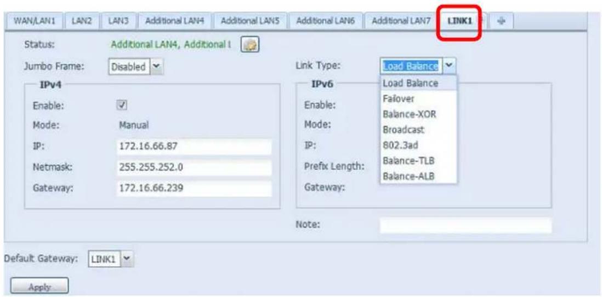Select Failover link type option
The image size is (602, 297).
pyautogui.click(x=418, y=99)
